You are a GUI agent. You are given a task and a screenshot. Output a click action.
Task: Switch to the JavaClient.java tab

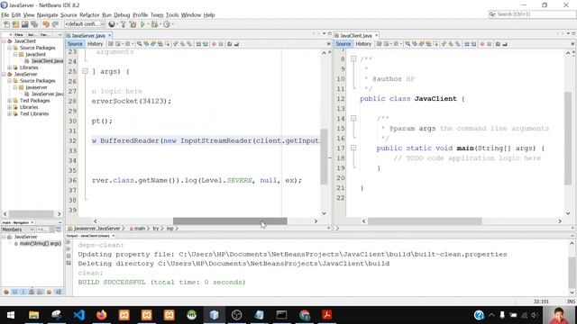click(356, 36)
